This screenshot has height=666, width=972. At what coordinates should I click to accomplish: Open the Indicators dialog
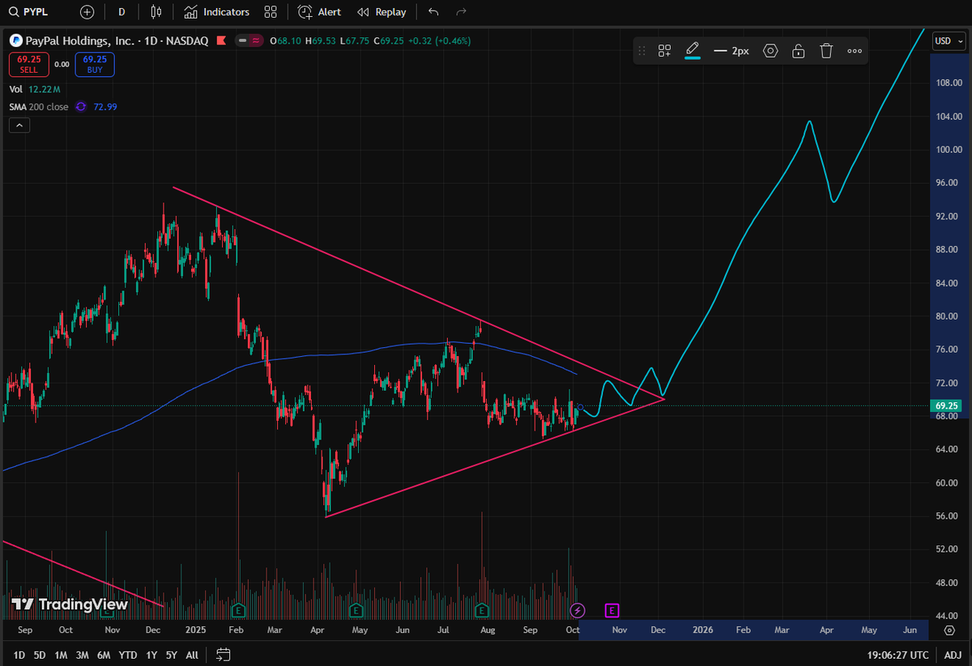(x=216, y=12)
